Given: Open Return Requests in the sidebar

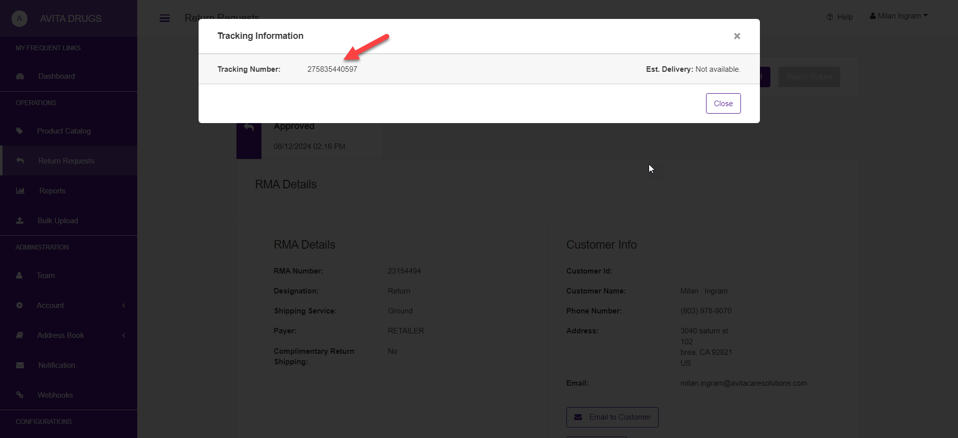Looking at the screenshot, I should click(x=68, y=161).
